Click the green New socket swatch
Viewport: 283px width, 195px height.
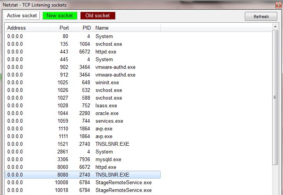[x=60, y=16]
